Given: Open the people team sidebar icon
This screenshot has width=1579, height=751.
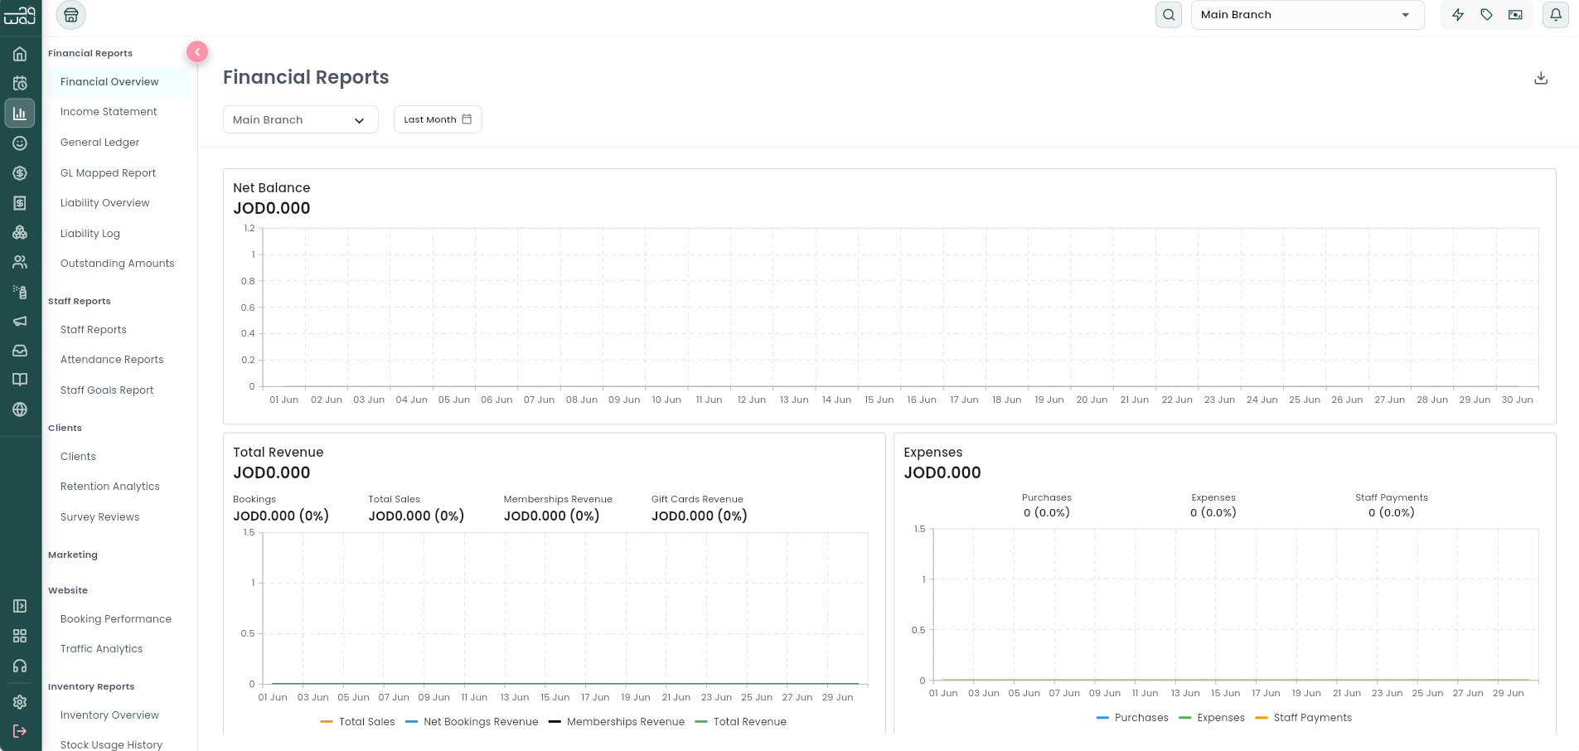Looking at the screenshot, I should pyautogui.click(x=20, y=262).
